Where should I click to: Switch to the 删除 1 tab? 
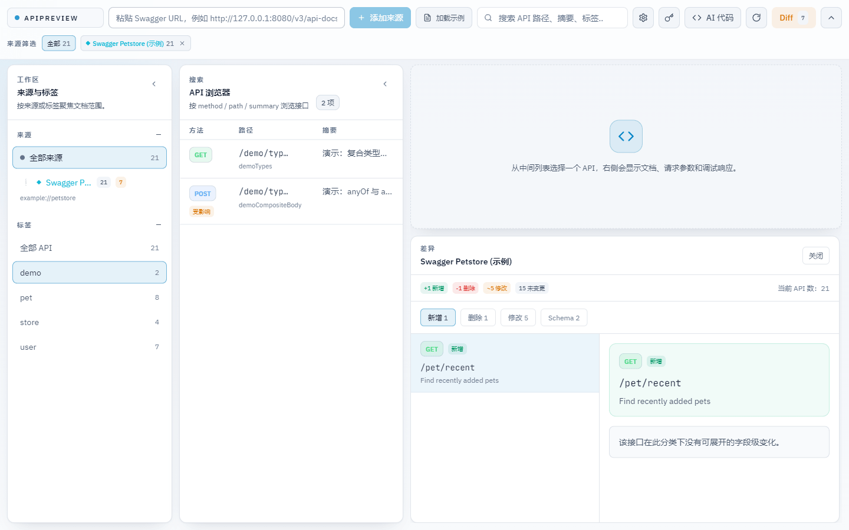click(478, 318)
